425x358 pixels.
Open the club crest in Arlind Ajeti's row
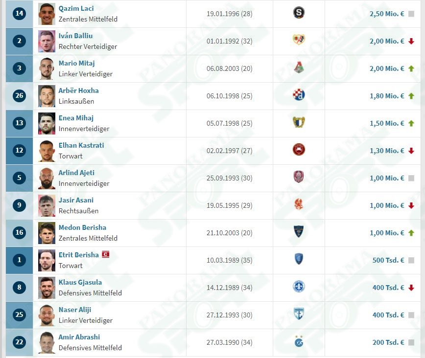click(299, 177)
